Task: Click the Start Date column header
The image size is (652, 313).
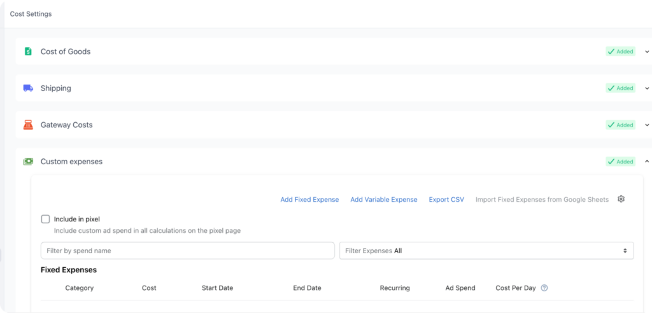Action: tap(217, 288)
